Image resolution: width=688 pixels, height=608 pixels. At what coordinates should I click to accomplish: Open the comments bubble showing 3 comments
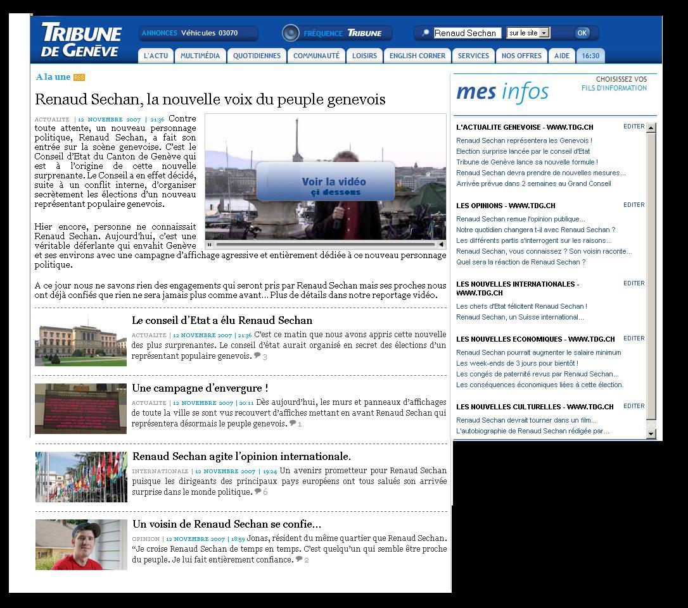point(260,356)
